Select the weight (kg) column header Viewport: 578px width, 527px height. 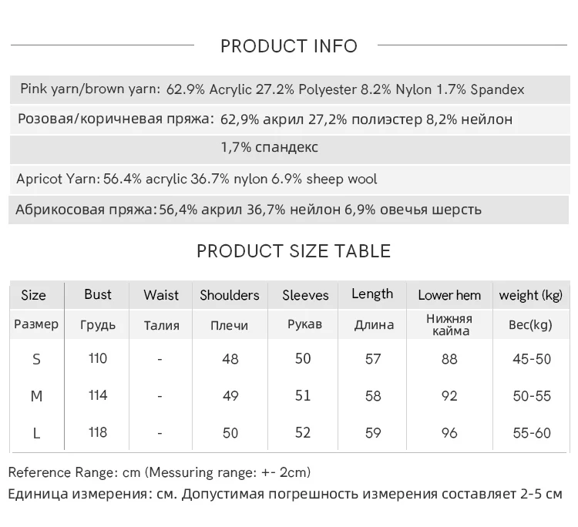(x=531, y=295)
